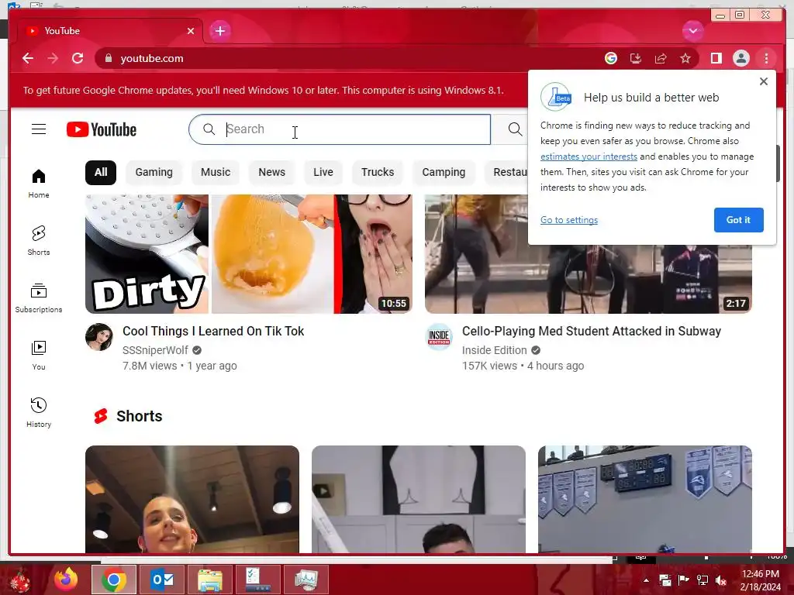Click the task checklist app on the taskbar
The width and height of the screenshot is (794, 595).
coord(257,580)
